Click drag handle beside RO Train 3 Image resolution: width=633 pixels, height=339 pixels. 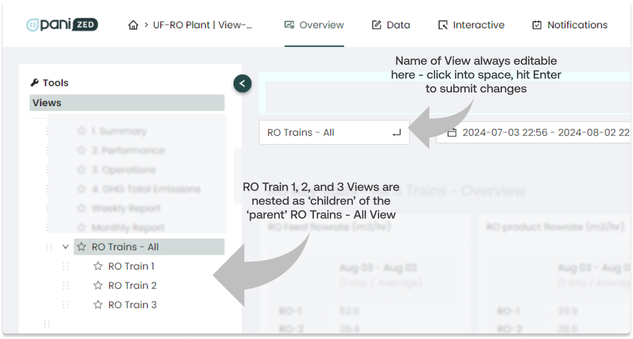point(66,305)
